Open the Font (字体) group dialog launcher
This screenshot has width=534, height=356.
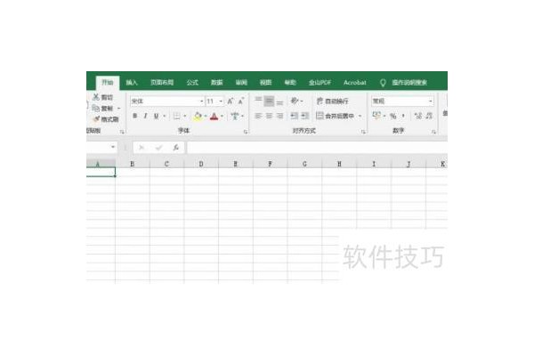[246, 132]
